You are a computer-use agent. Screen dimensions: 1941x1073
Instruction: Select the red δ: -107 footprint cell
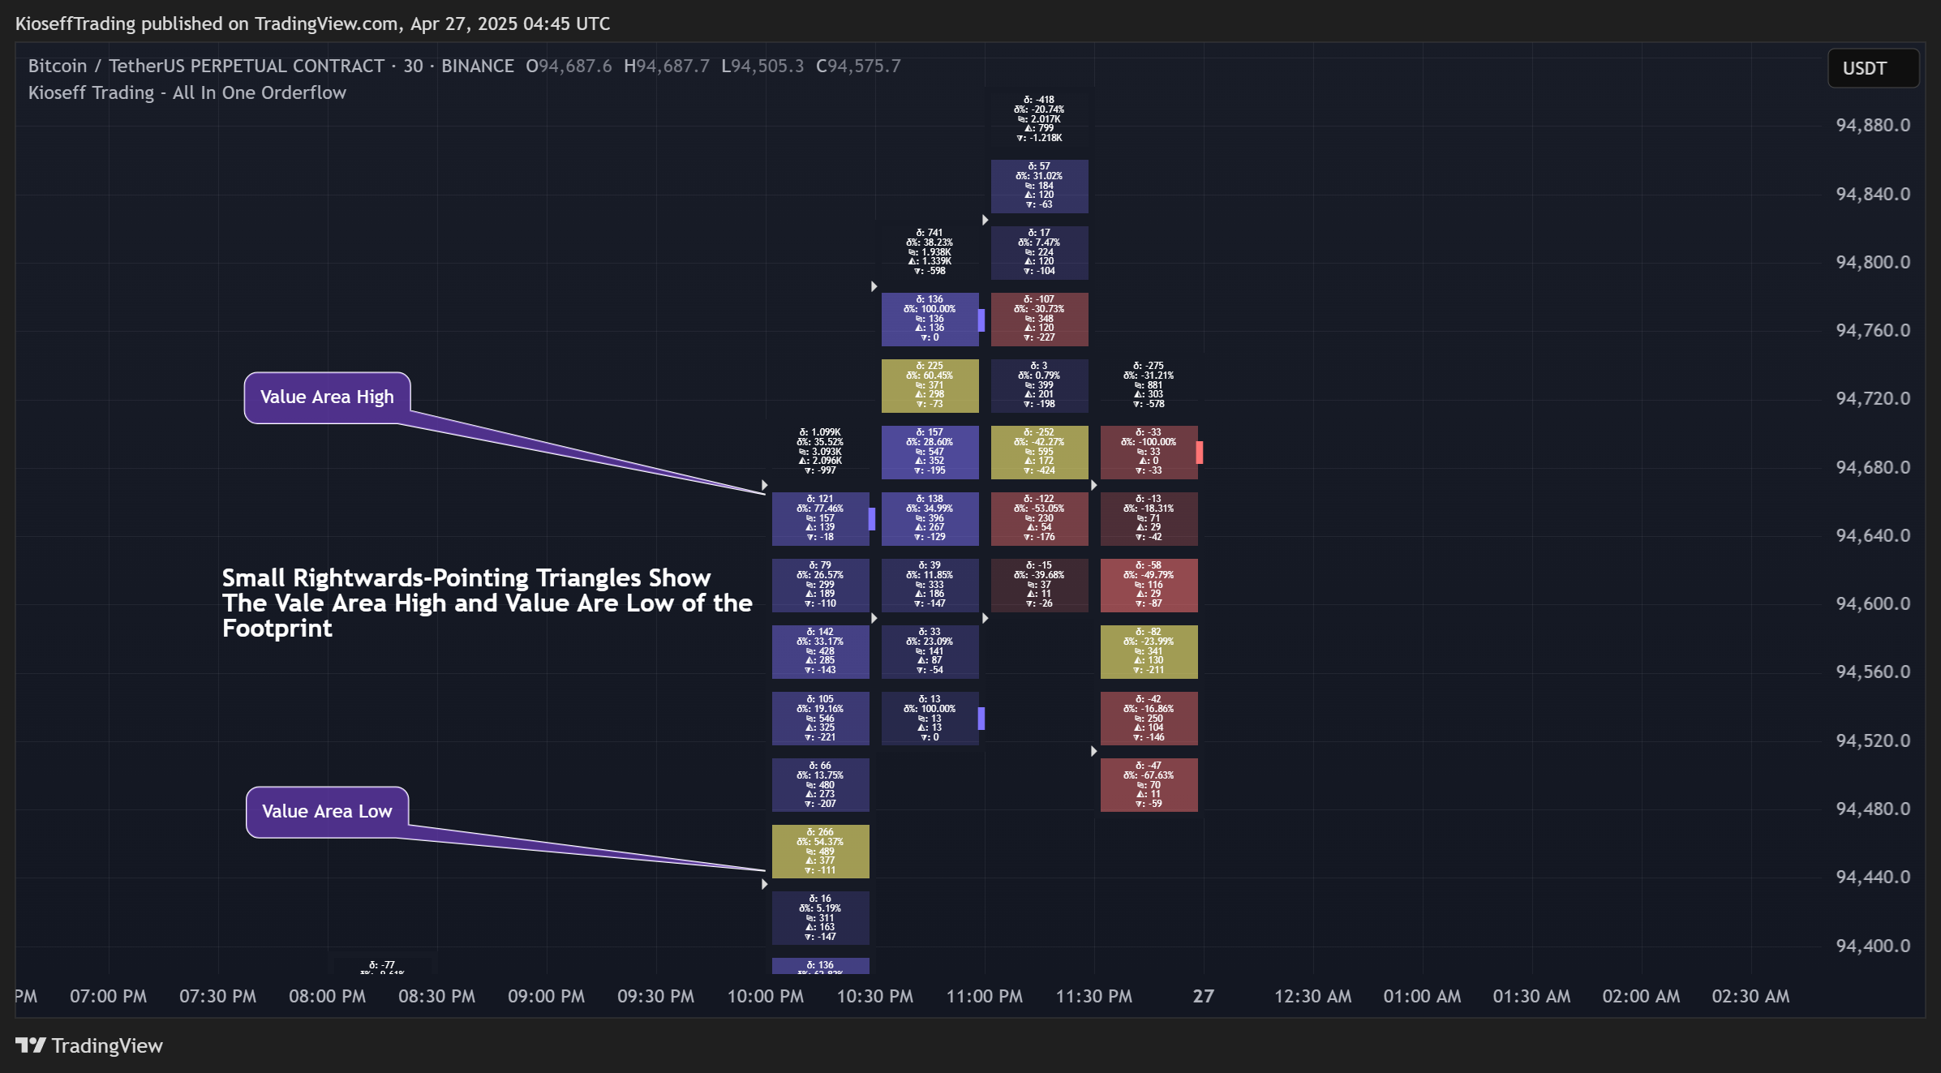[x=1039, y=320]
